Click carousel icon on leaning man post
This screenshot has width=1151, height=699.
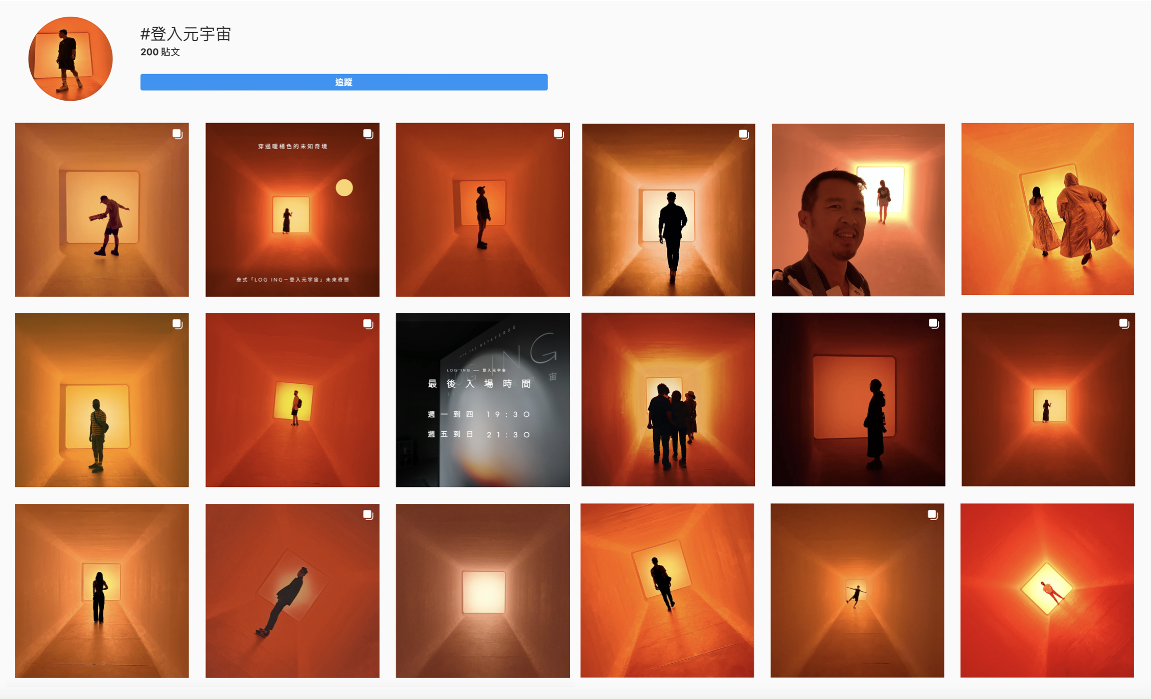click(367, 515)
